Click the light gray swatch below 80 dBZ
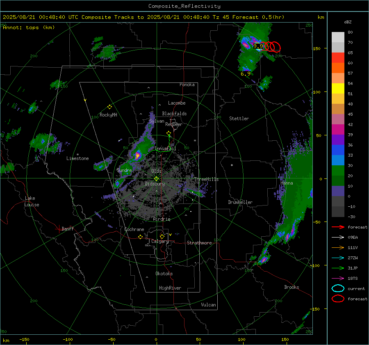The height and width of the screenshot is (345, 369). [338, 37]
